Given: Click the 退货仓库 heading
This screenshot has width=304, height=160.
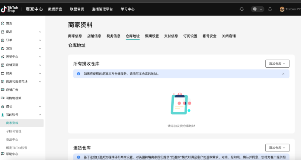Looking at the screenshot, I should [x=82, y=148].
